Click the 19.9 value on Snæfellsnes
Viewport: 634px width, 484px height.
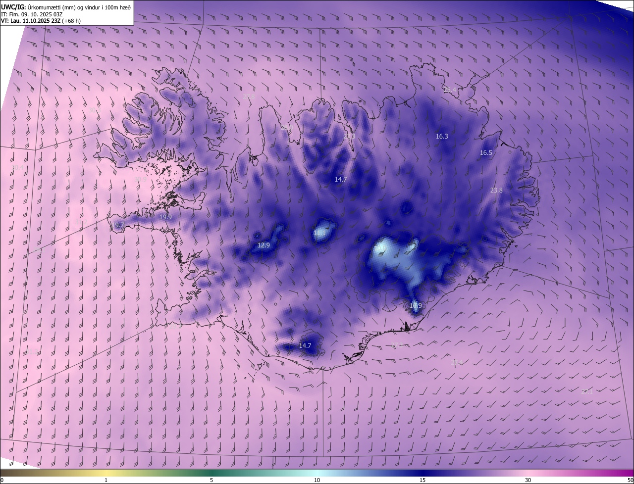(x=165, y=217)
